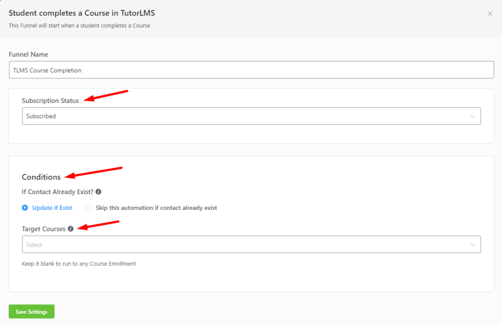Click the Target Courses chevron arrow

pos(473,245)
